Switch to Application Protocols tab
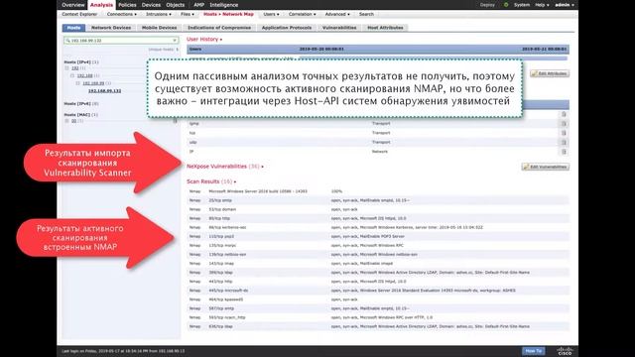Image resolution: width=635 pixels, height=357 pixels. click(287, 28)
